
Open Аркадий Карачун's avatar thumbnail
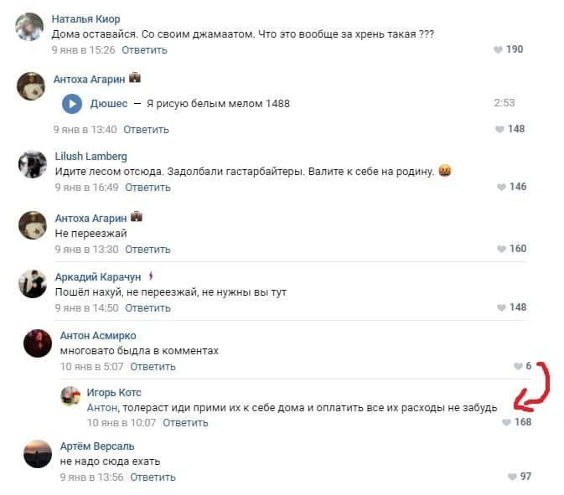[33, 284]
